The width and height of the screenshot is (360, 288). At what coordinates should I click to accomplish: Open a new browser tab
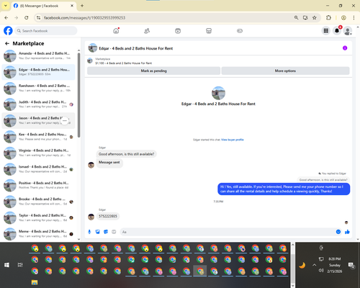pyautogui.click(x=82, y=6)
